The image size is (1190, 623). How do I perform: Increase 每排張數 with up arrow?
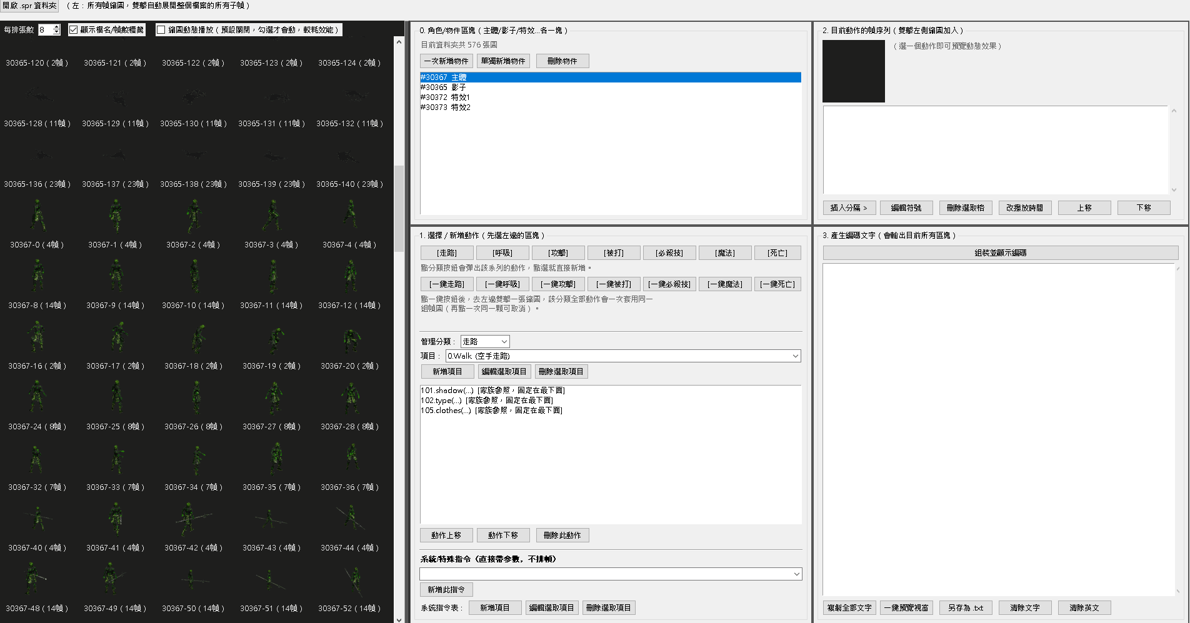[x=56, y=27]
